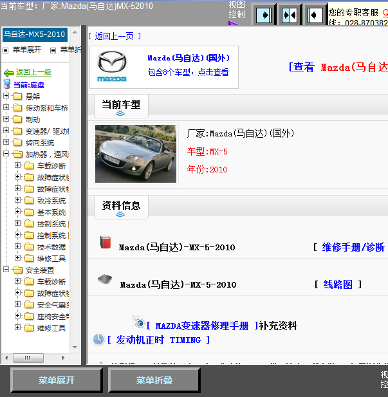Click the menu collapse icon beside 菜单折

click(53, 50)
